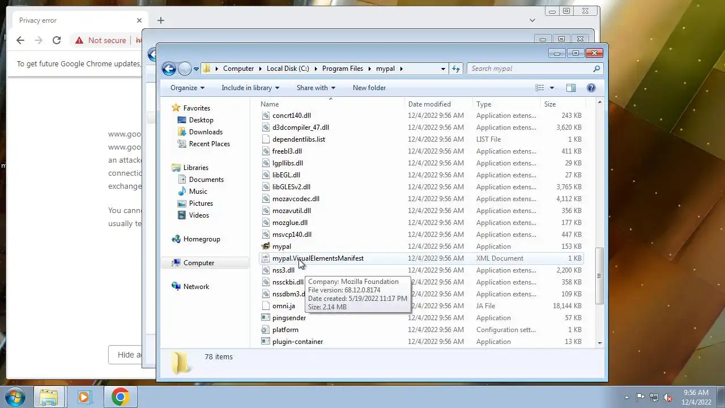Select the d3dcompiler_47.dll file icon
Screen dimensions: 725x408
(x=266, y=127)
